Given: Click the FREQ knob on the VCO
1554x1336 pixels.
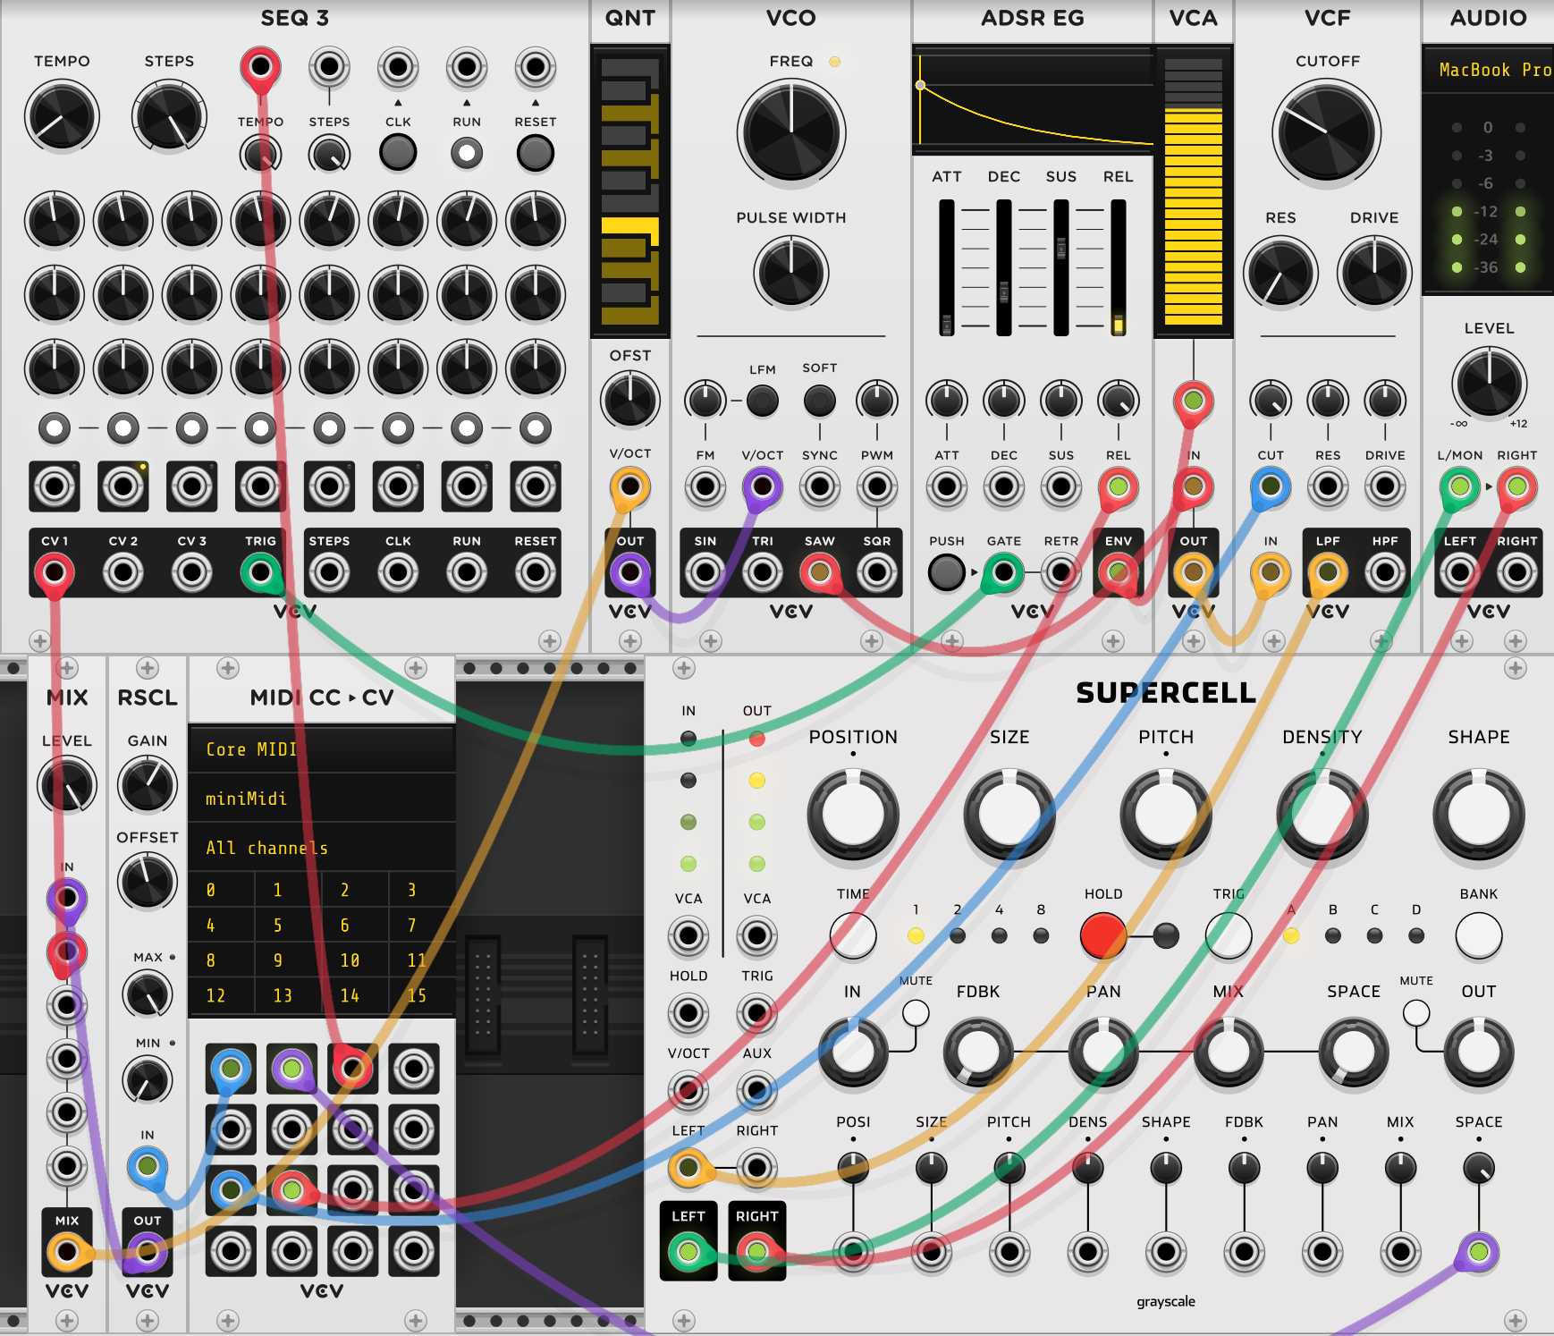Looking at the screenshot, I should click(790, 132).
